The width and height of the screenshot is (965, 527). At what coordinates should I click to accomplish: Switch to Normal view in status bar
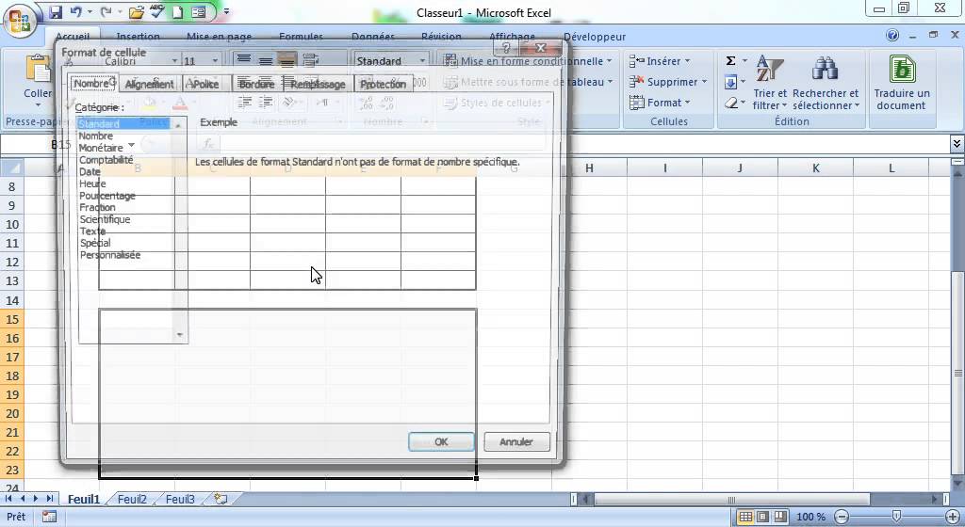pos(745,518)
